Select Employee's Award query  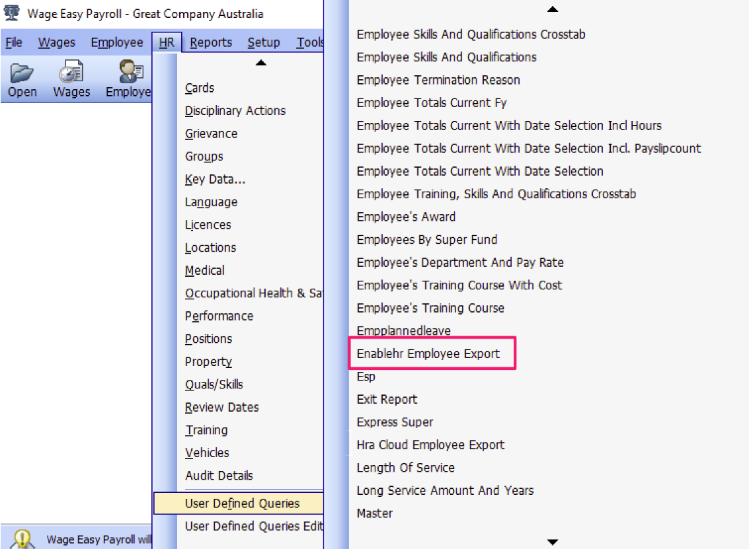406,217
